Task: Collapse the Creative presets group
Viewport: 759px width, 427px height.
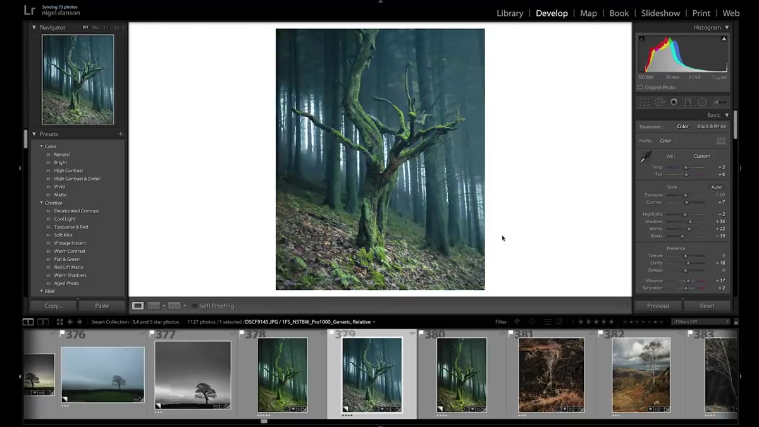Action: coord(42,203)
